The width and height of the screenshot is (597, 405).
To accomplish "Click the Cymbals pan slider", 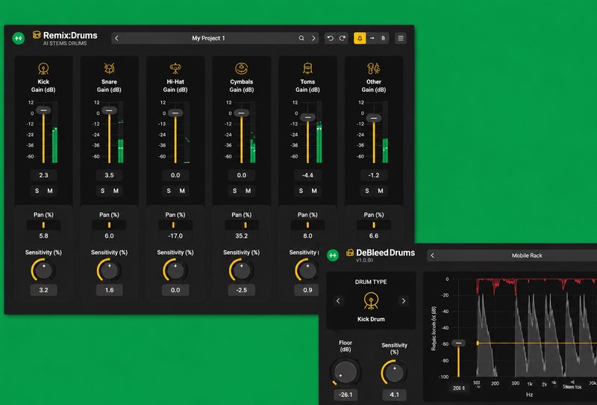I will pyautogui.click(x=241, y=225).
